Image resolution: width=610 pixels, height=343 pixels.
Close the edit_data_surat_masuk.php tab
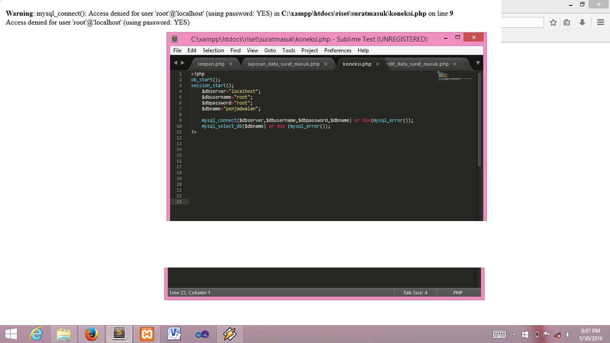455,64
